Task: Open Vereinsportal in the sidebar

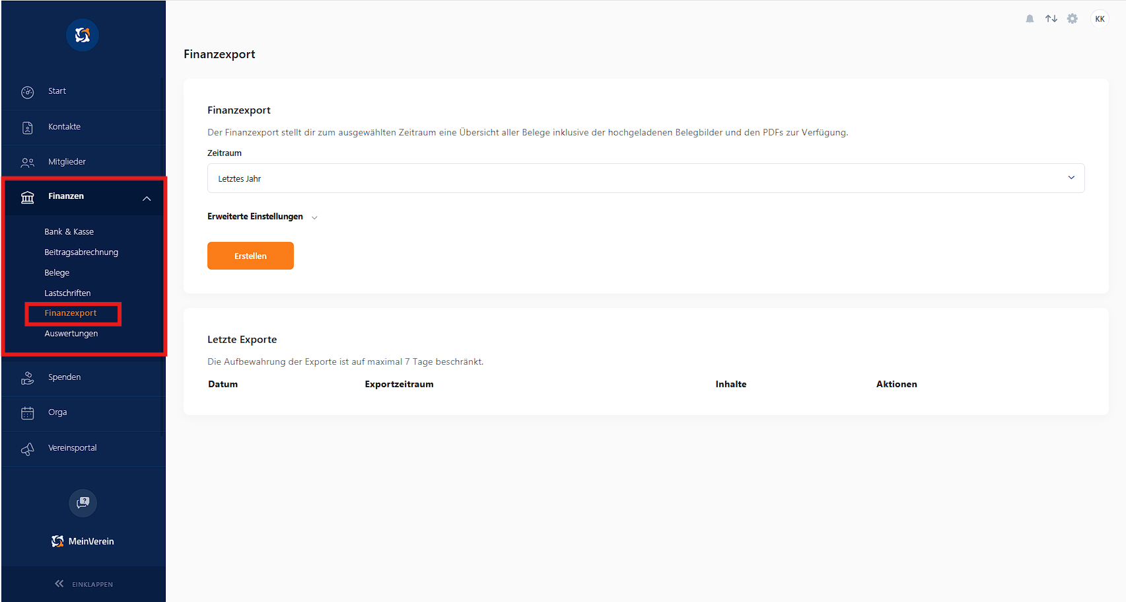Action: [72, 448]
